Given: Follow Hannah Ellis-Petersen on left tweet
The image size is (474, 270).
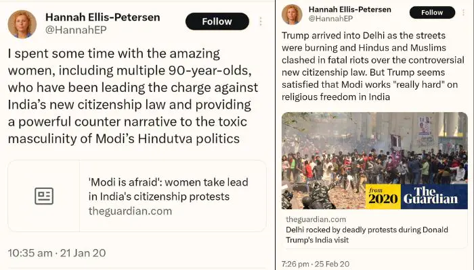Looking at the screenshot, I should pyautogui.click(x=217, y=22).
